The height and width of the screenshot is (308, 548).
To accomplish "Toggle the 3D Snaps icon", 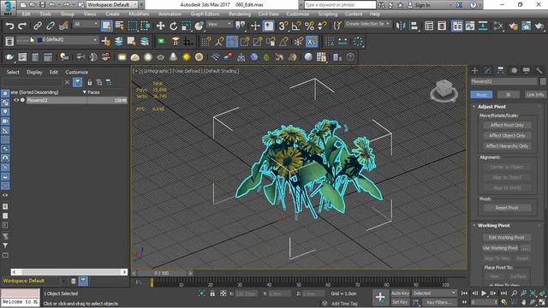I will click(283, 26).
